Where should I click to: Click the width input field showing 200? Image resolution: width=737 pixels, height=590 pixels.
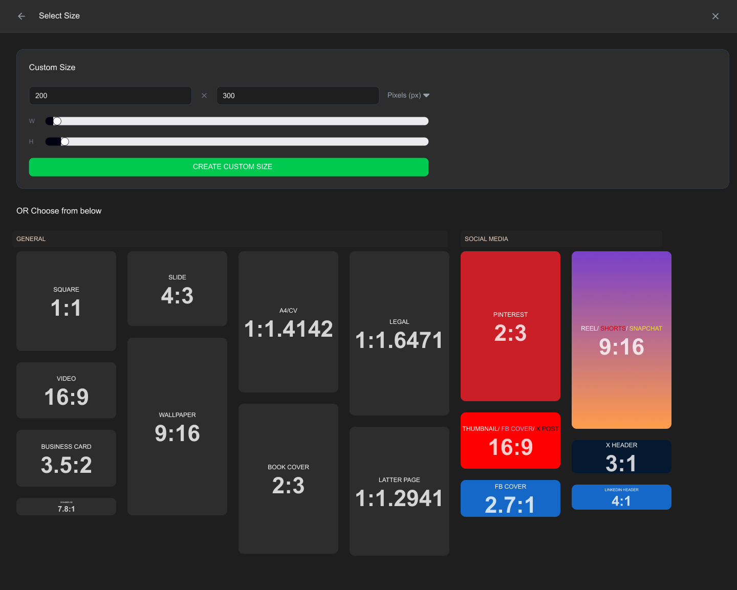(x=110, y=96)
